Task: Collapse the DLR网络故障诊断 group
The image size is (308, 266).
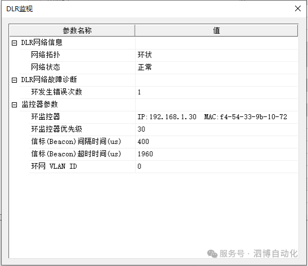Action: pyautogui.click(x=14, y=80)
